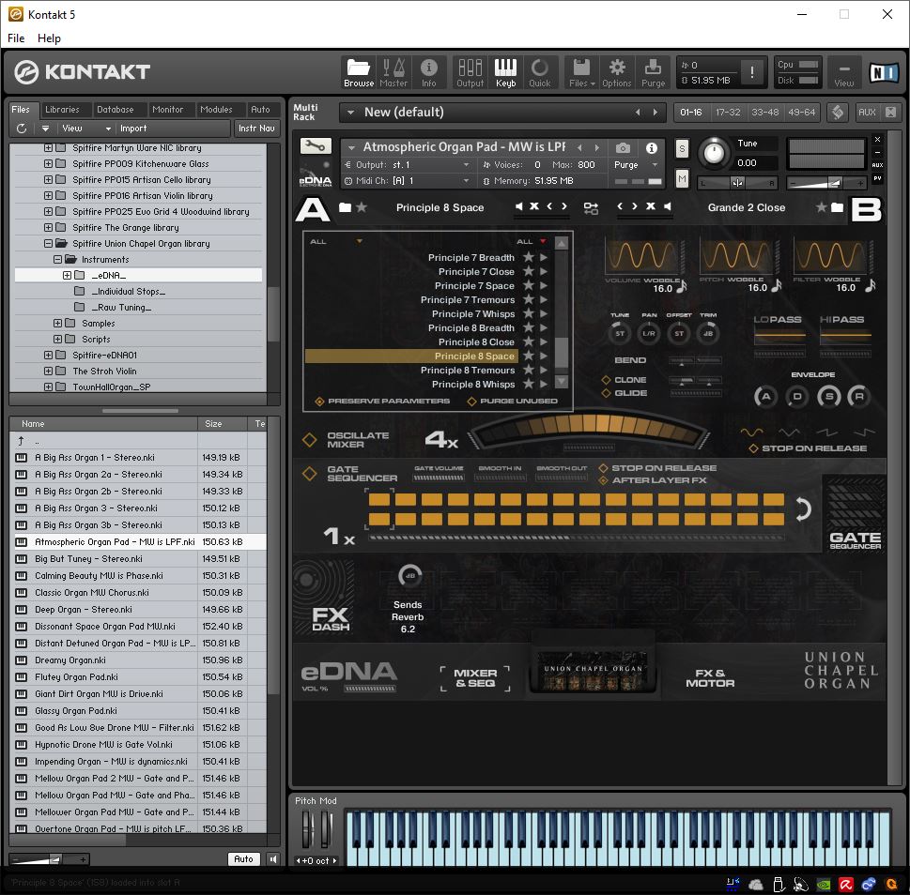Adjust the Oscillate Mixer A/B crossfader arc

589,430
